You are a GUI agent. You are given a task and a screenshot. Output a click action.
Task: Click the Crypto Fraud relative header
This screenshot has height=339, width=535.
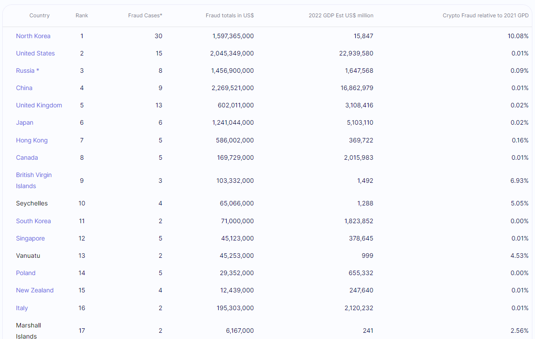tap(485, 16)
